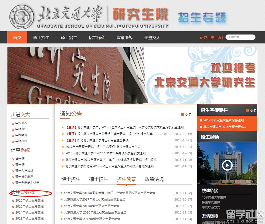The width and height of the screenshot is (265, 224).
Task: Click the arrow bullet next to 学校概况
Action: coord(13,123)
